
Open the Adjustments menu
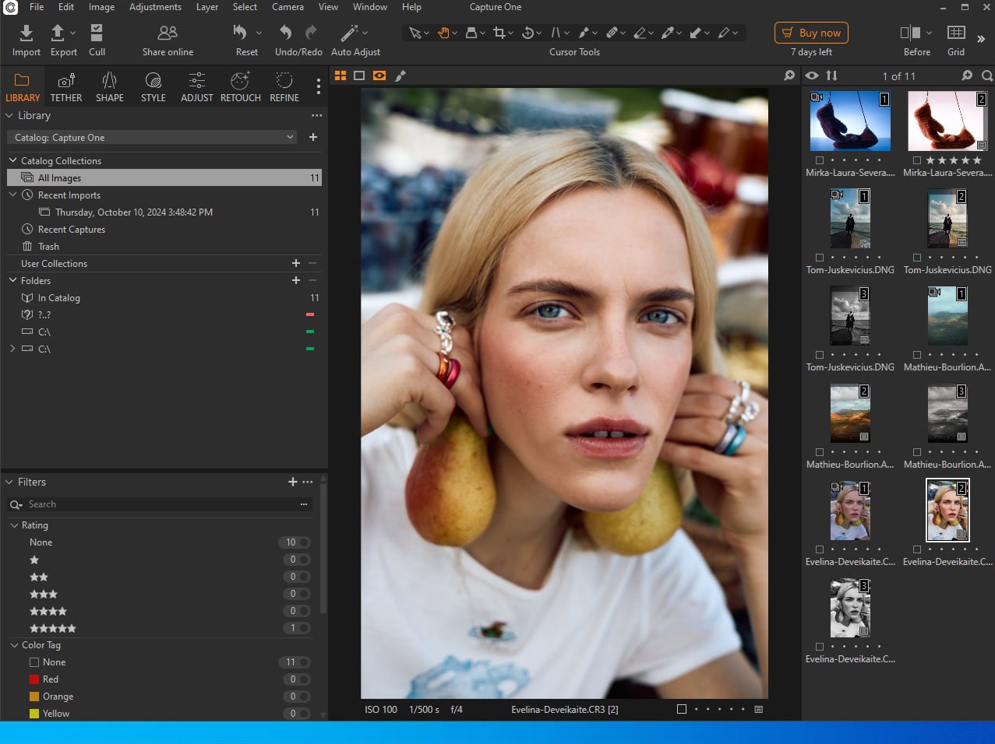point(155,7)
